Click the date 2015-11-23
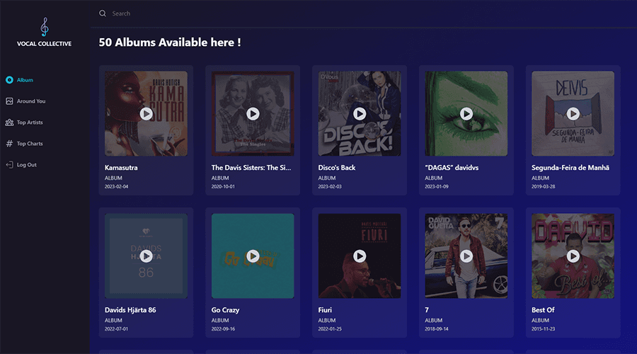The image size is (637, 354). click(543, 329)
